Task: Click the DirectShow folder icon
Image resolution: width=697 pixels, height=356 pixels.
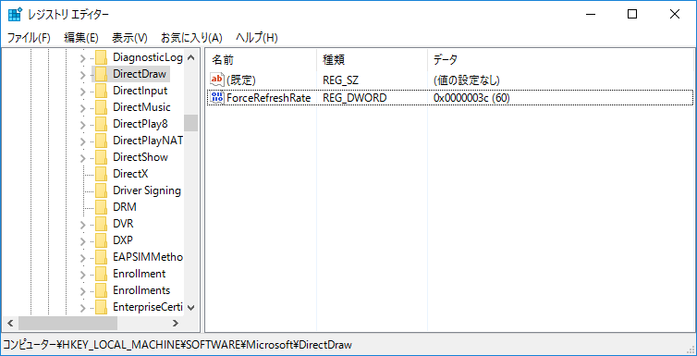Action: pyautogui.click(x=102, y=157)
